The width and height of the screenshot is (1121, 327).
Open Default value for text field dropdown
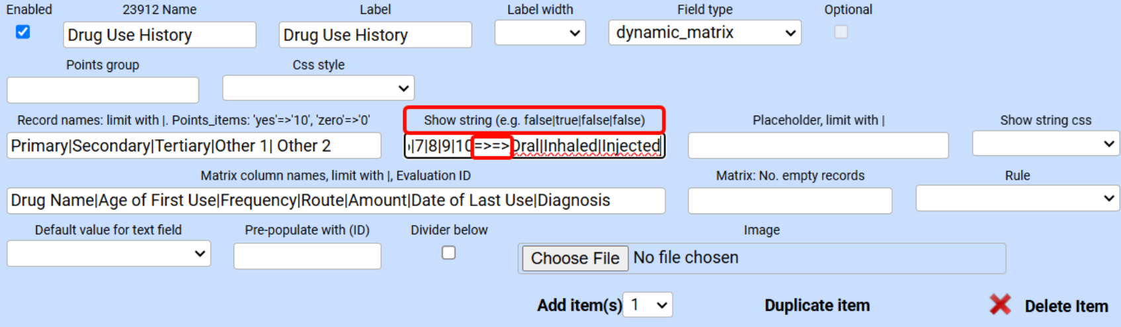108,254
